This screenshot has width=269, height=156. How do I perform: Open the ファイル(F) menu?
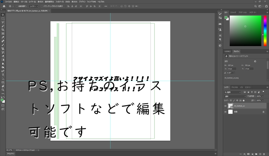coord(8,2)
